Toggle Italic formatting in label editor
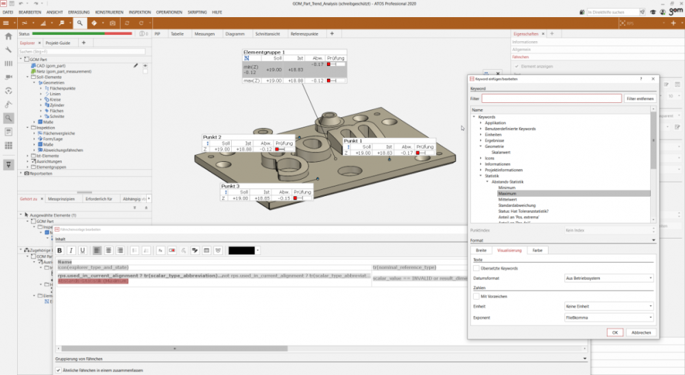Screen dimensions: 685x375 click(x=71, y=250)
